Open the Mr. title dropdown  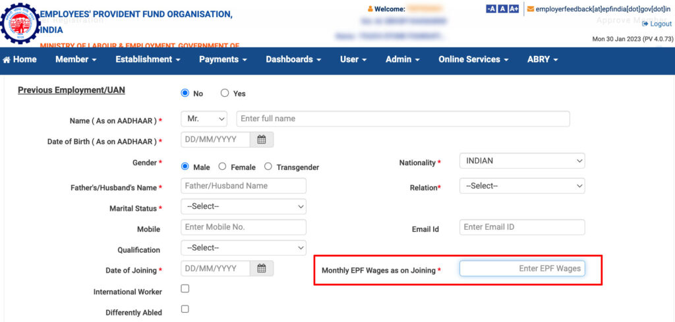(x=204, y=119)
